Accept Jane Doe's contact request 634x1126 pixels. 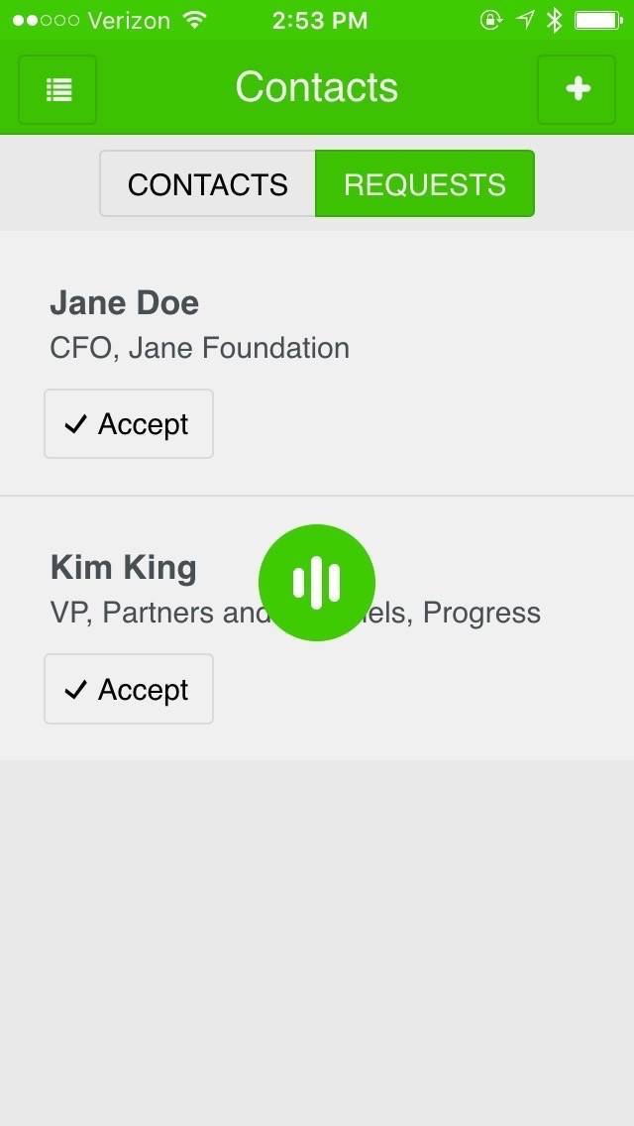tap(129, 424)
